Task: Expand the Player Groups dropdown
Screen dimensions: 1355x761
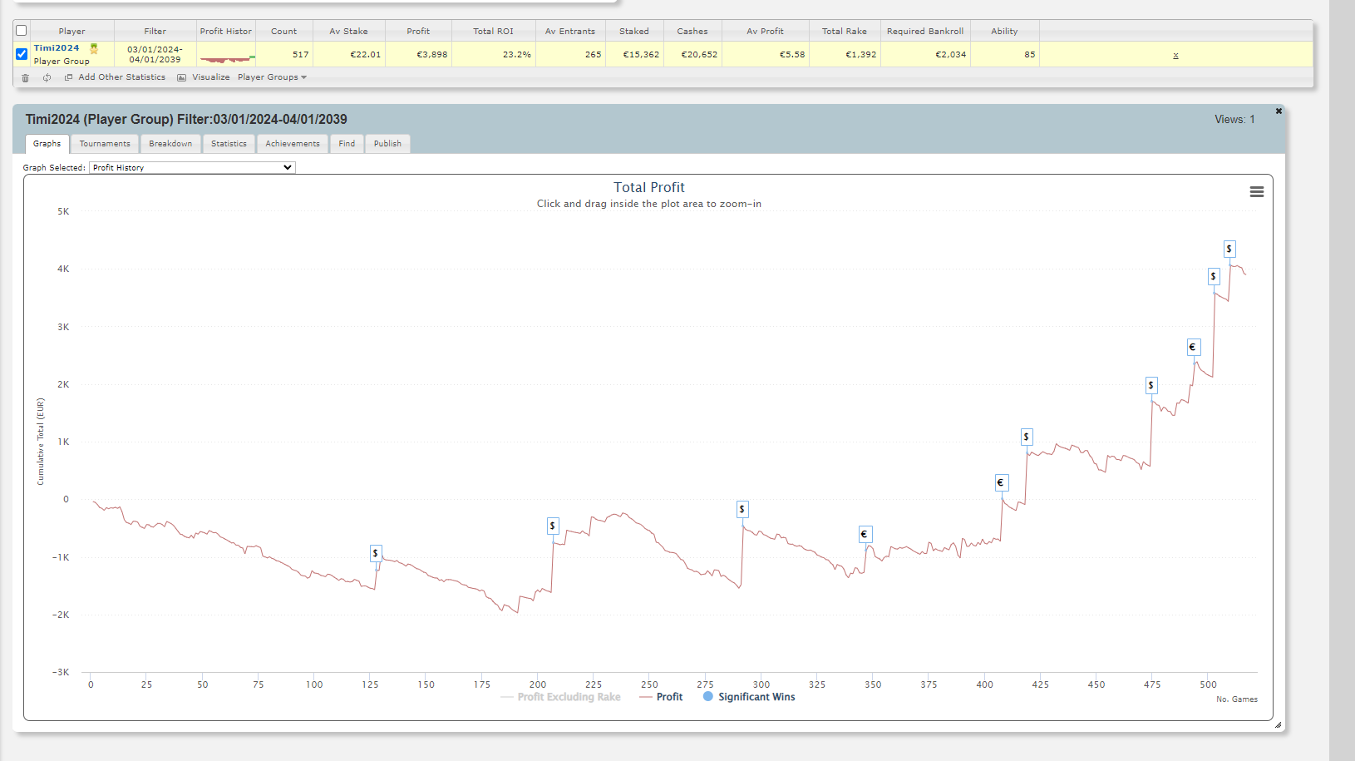Action: click(272, 77)
